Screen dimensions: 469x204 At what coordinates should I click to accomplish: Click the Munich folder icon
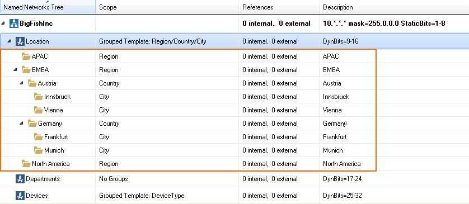click(38, 150)
